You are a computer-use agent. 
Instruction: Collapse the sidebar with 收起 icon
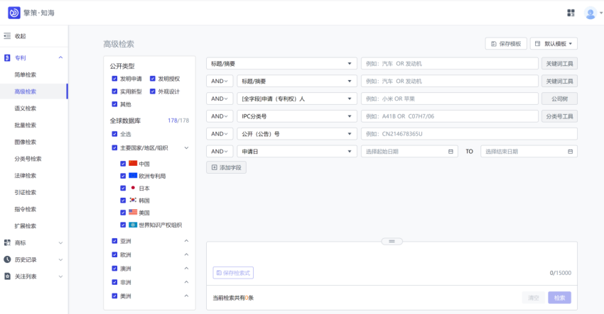[x=7, y=36]
